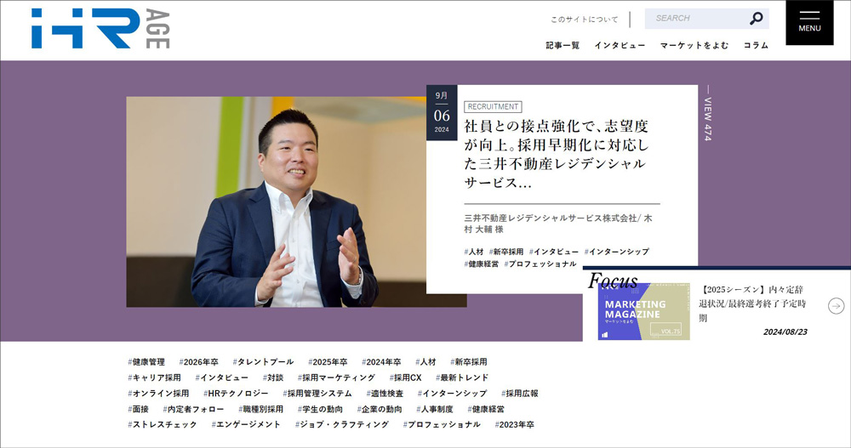Open the black MENU hamburger button
851x448 pixels.
809,22
